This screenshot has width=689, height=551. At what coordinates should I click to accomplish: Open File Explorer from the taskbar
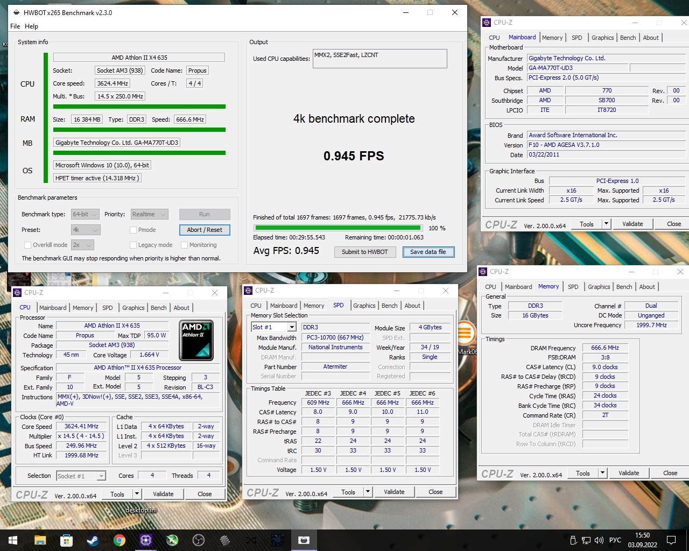[x=40, y=540]
